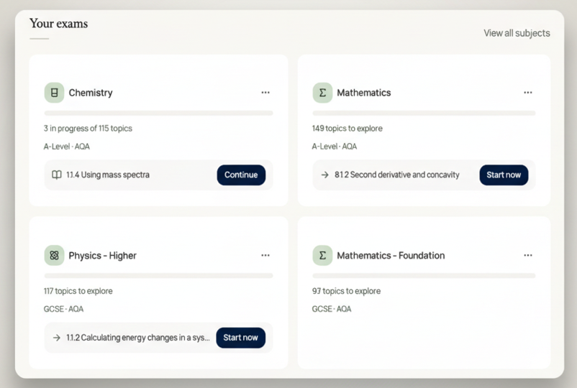Open the View all subjects link
Image resolution: width=577 pixels, height=388 pixels.
tap(517, 33)
